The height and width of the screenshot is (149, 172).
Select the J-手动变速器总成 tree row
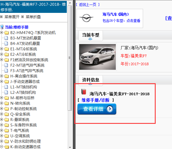pyautogui.click(x=25, y=82)
